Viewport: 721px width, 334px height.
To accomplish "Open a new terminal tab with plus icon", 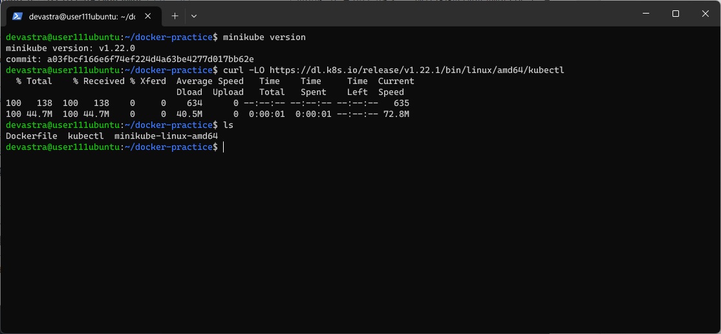I will point(175,16).
